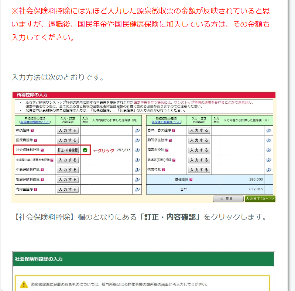Click the question balloon icon in the 雑損控除 row
This screenshot has height=291, width=295.
137,130
